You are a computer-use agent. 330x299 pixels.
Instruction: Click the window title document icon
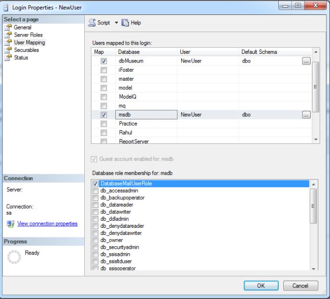[6, 8]
